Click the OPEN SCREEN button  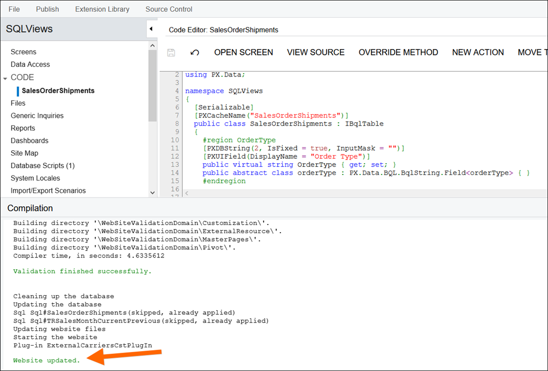click(244, 52)
